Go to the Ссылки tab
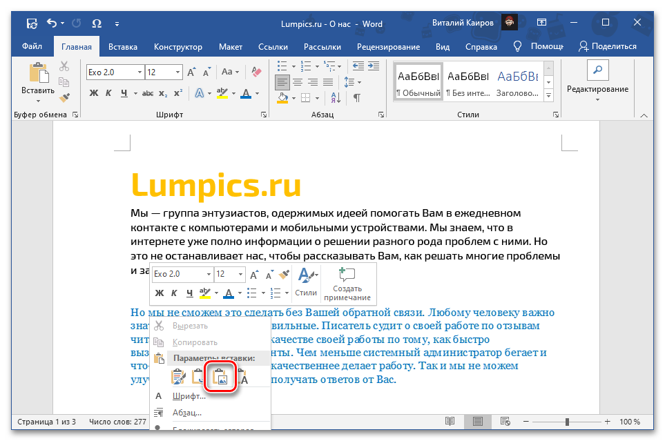This screenshot has height=441, width=665. [273, 47]
